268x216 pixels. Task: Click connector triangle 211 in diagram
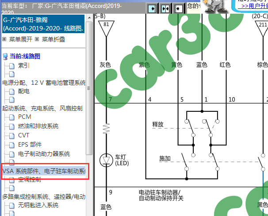click(263, 29)
